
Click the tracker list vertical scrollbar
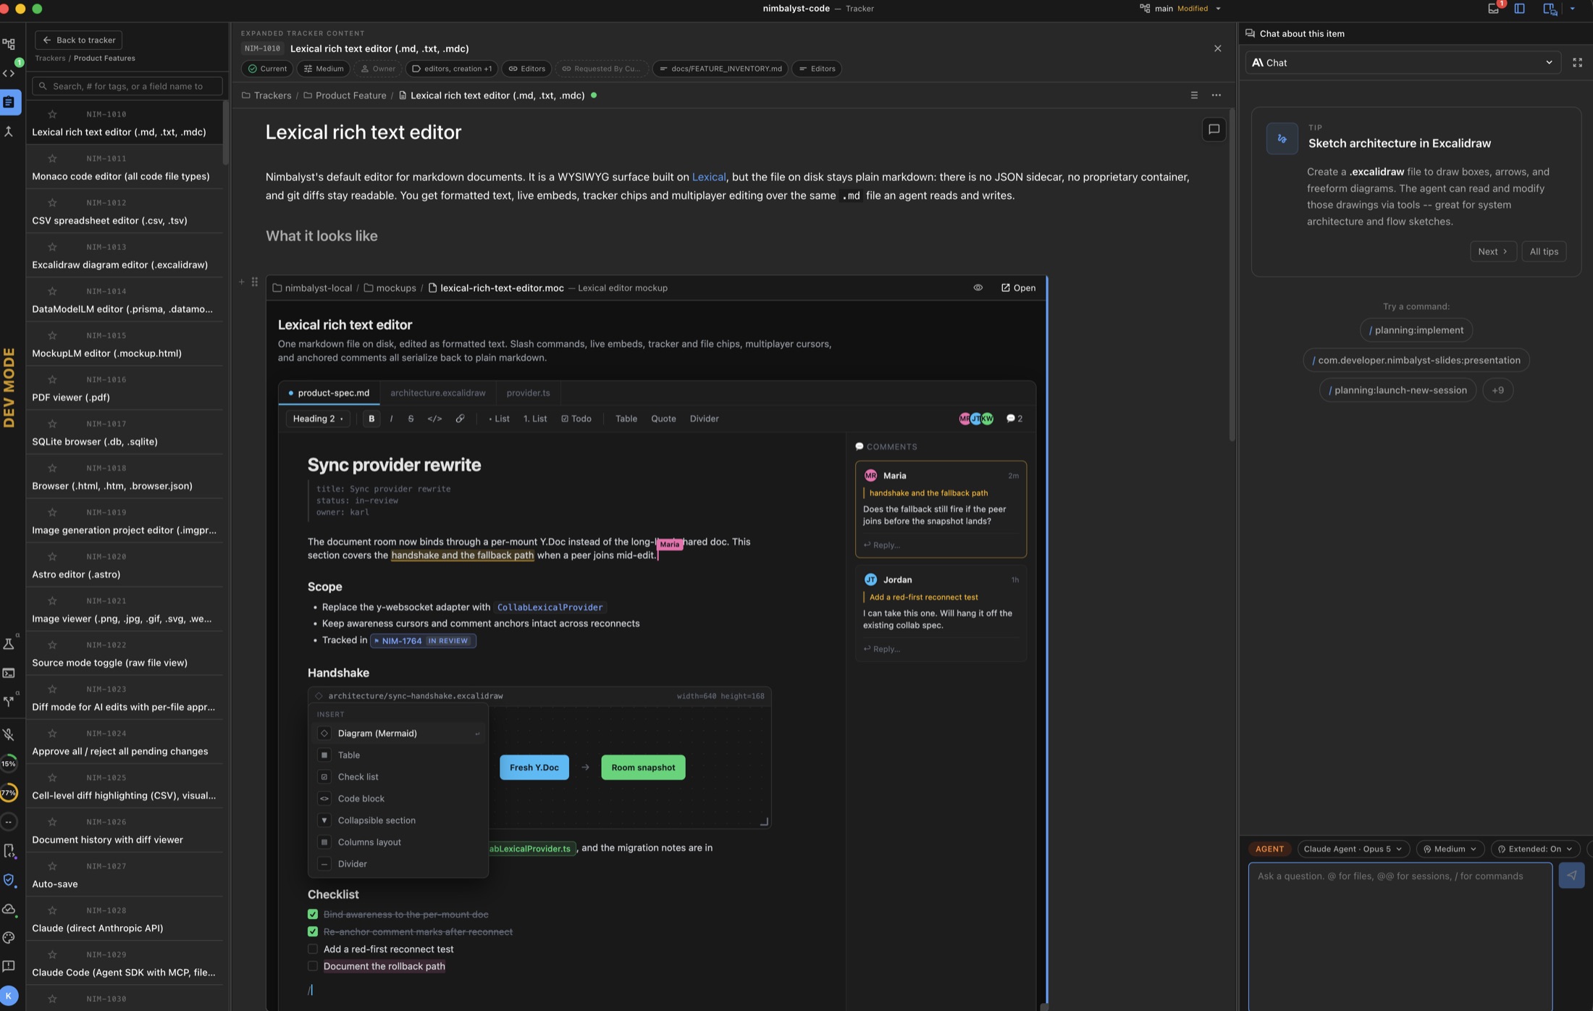pos(225,133)
